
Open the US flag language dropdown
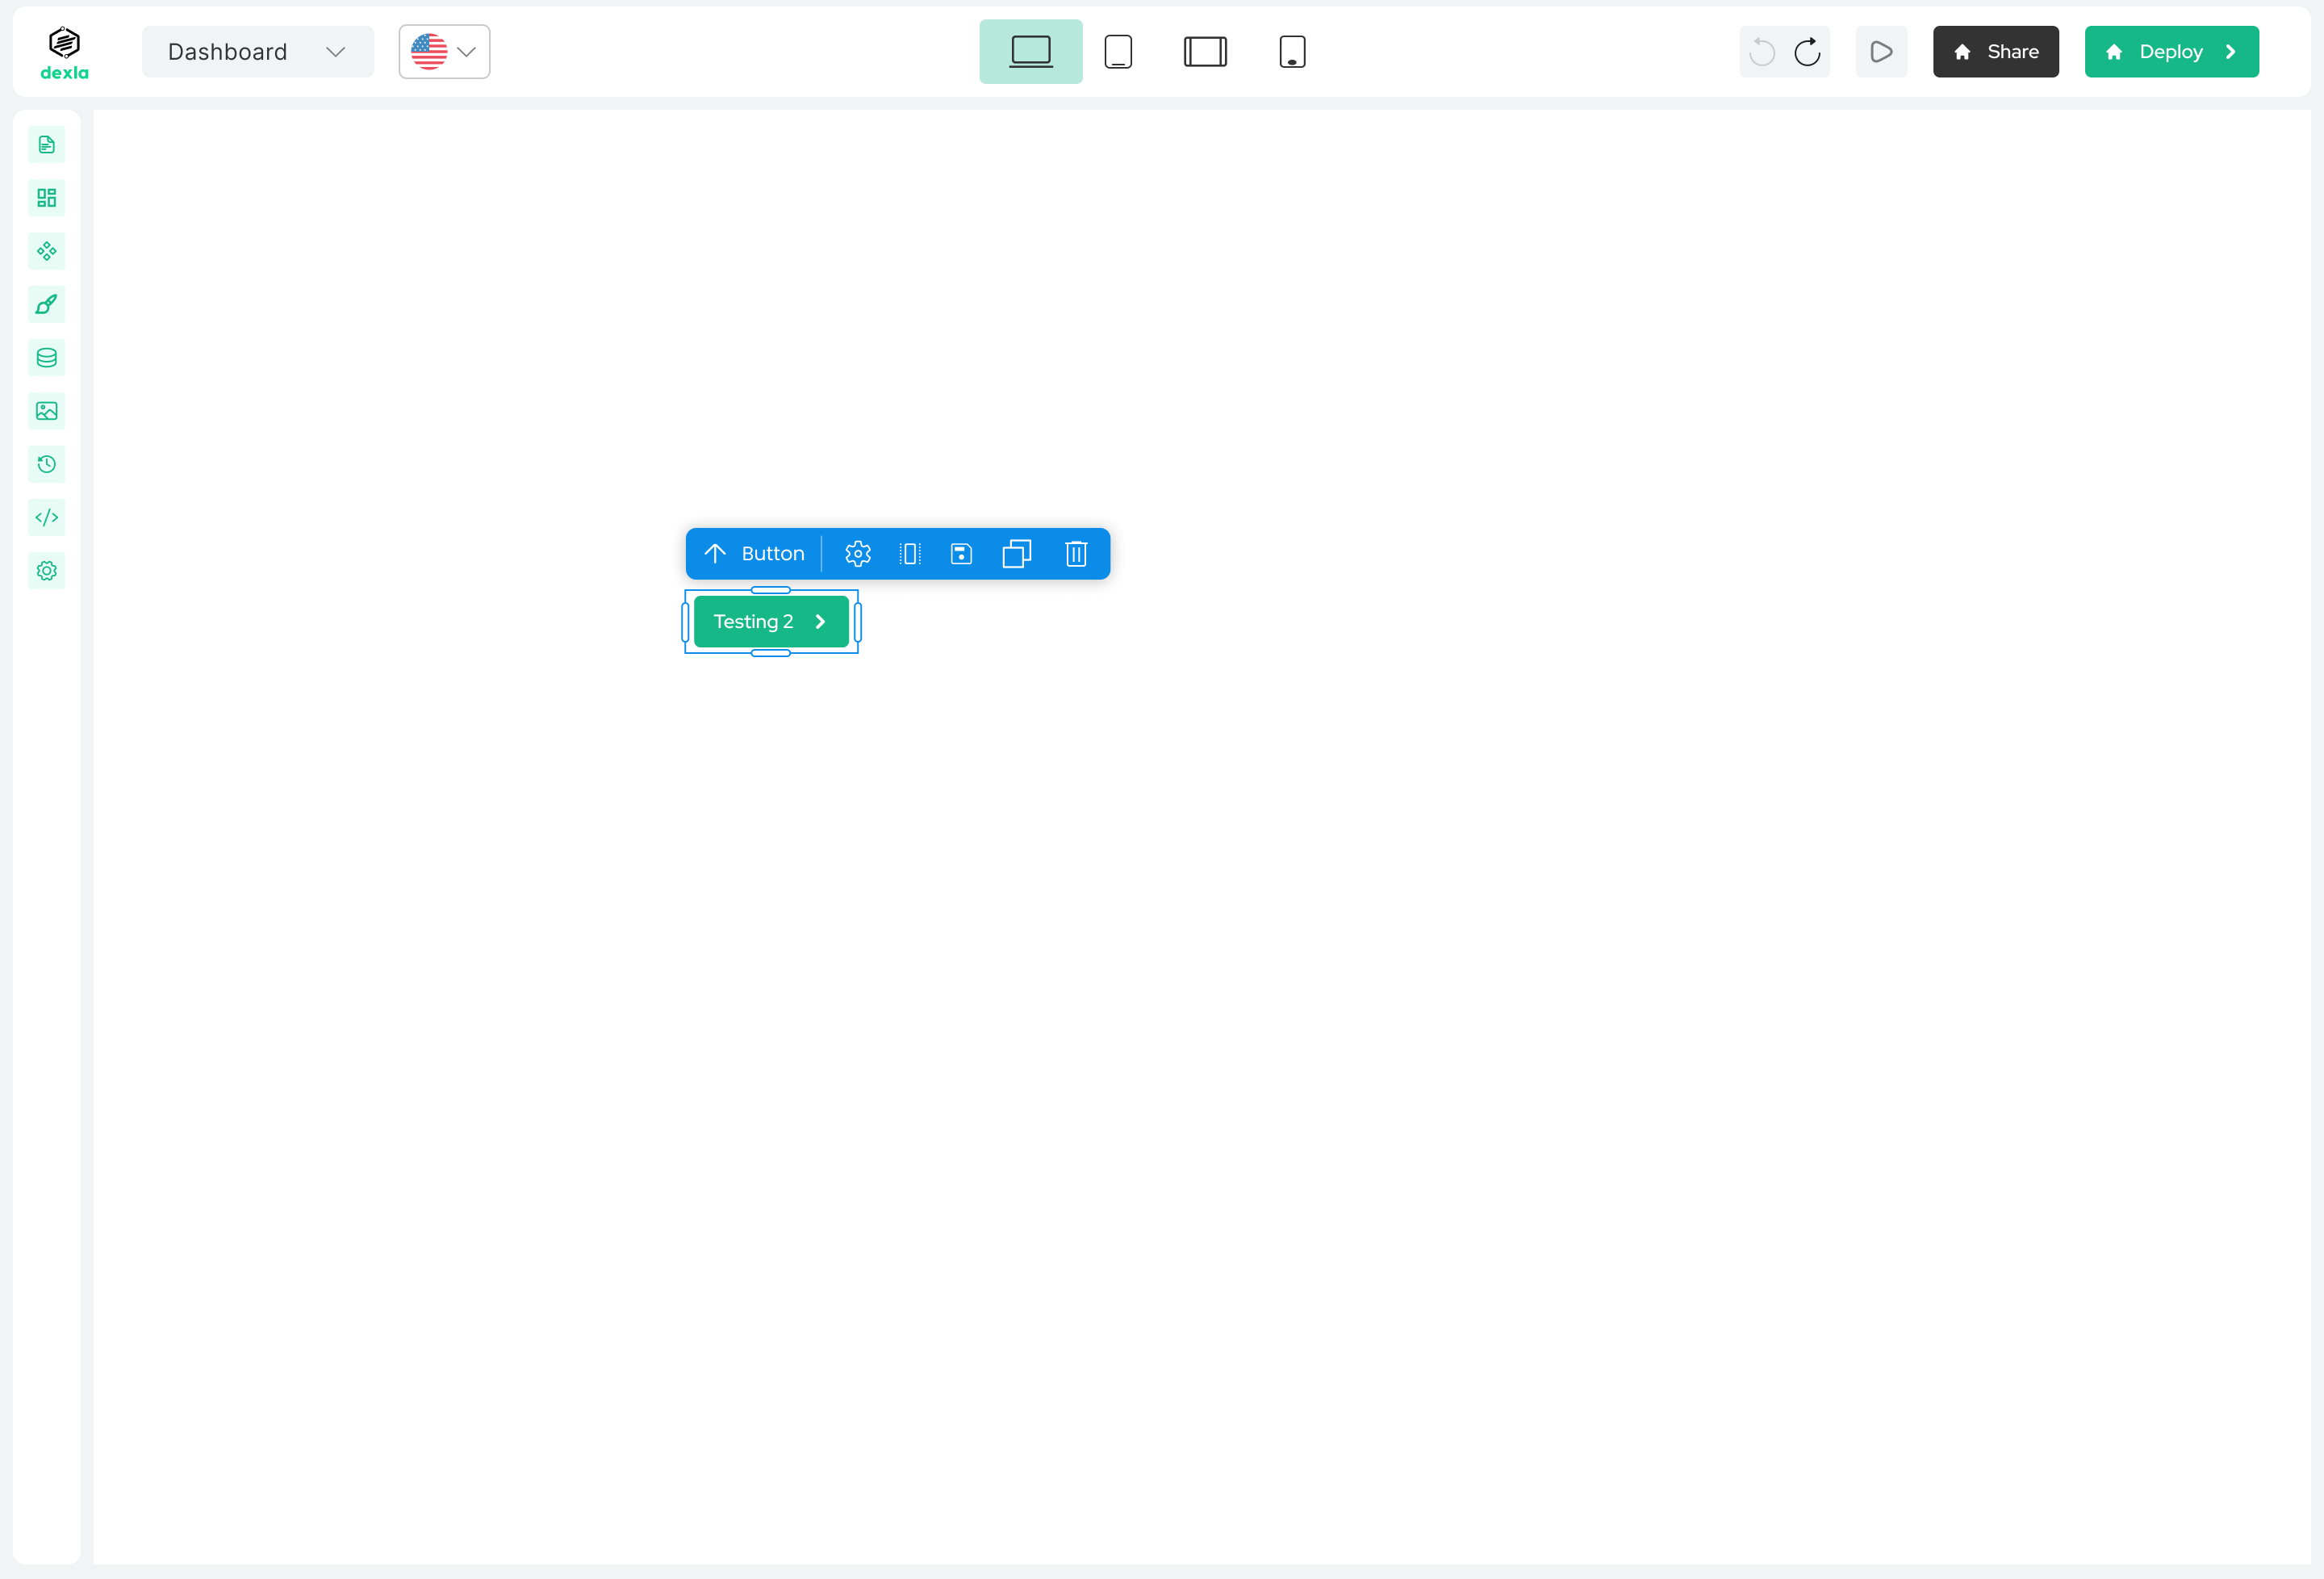coord(444,52)
